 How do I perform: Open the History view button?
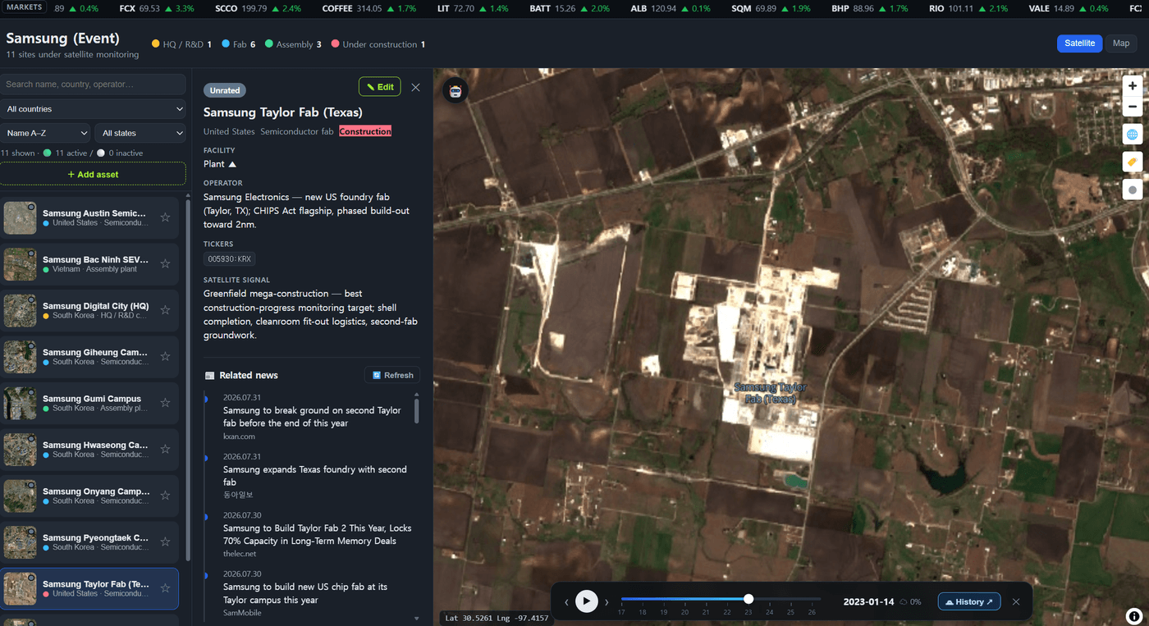coord(969,601)
